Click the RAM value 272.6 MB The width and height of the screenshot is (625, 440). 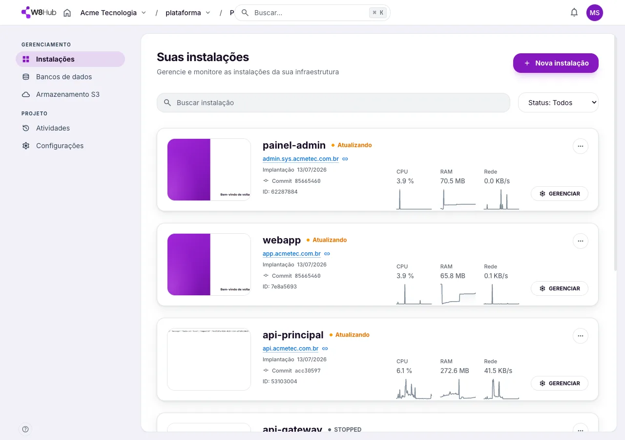point(455,371)
